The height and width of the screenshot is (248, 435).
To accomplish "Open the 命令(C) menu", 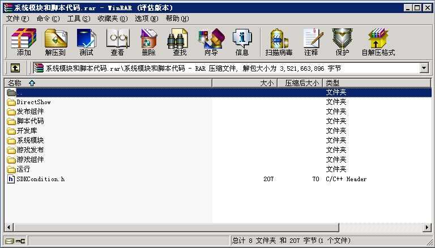I will [x=48, y=19].
